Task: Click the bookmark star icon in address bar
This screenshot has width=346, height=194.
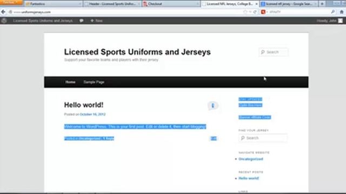Action: pyautogui.click(x=245, y=12)
